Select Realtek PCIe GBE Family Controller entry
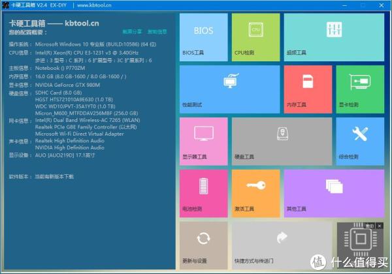 (86, 127)
